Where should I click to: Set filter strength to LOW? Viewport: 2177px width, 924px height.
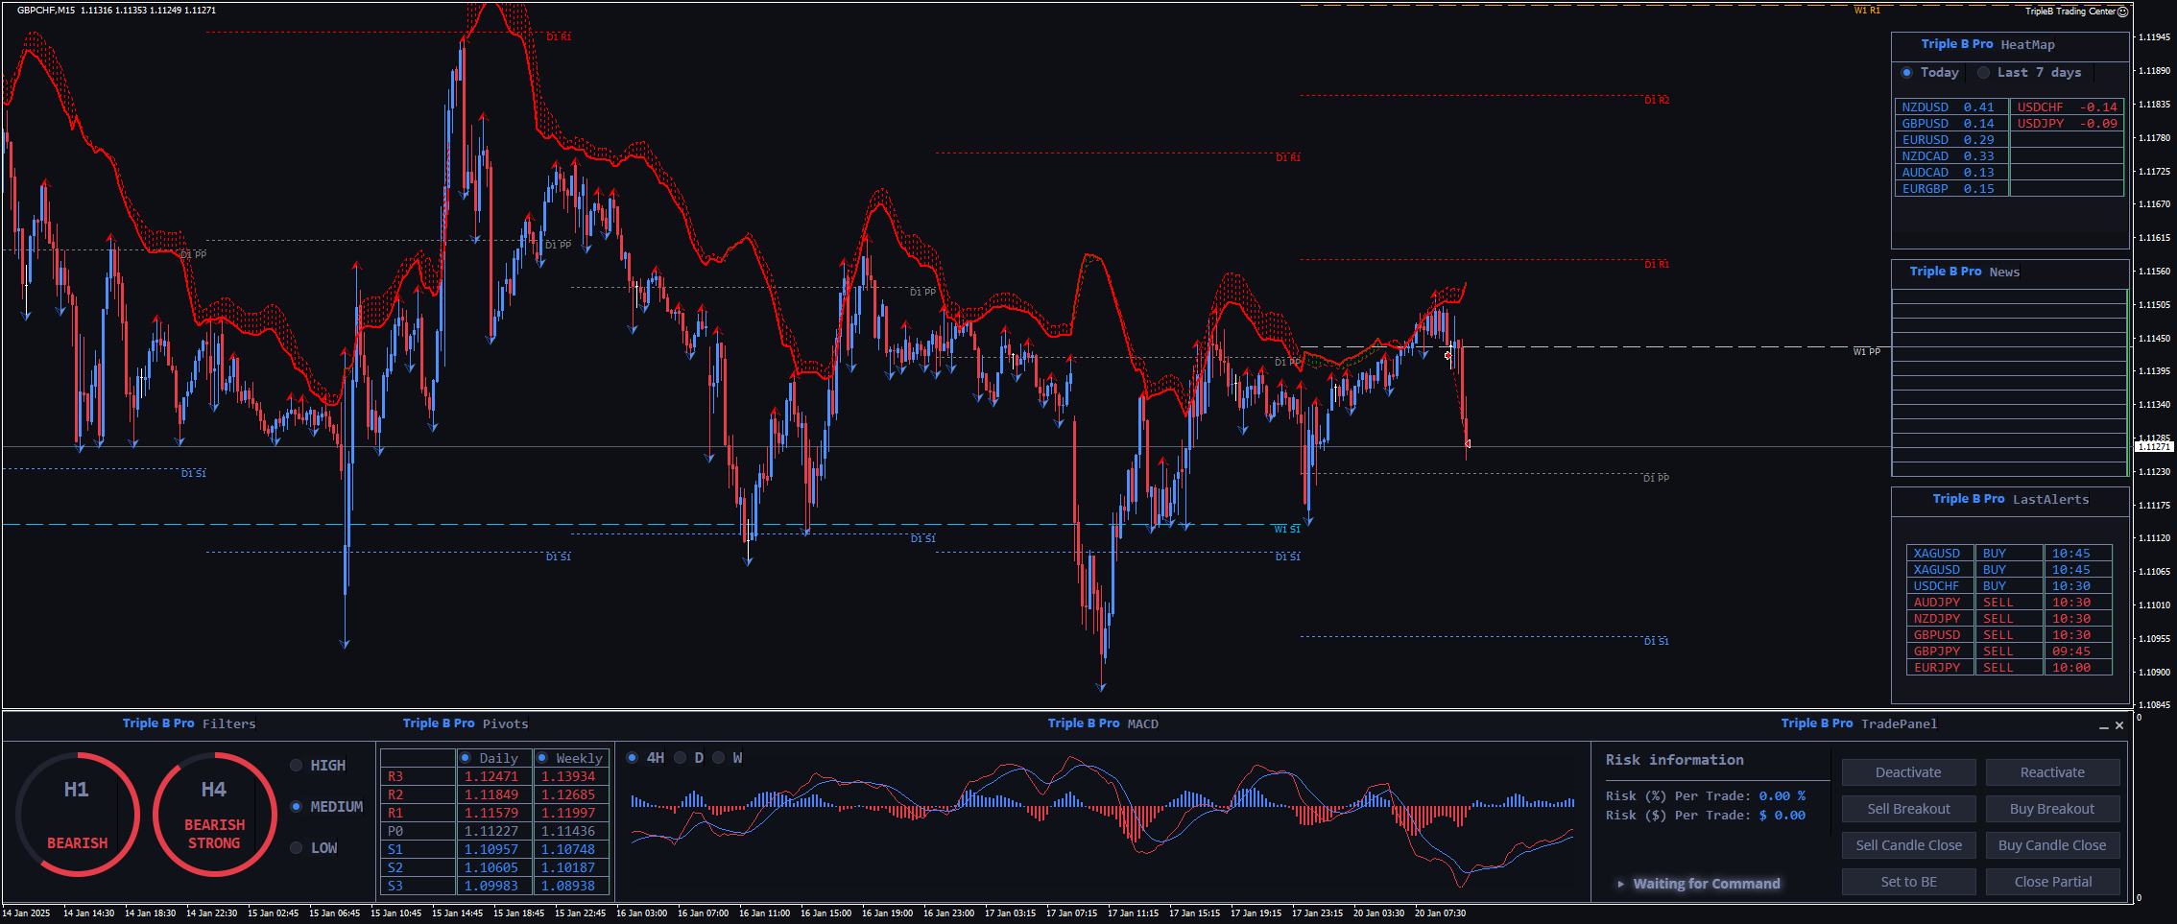pyautogui.click(x=297, y=848)
